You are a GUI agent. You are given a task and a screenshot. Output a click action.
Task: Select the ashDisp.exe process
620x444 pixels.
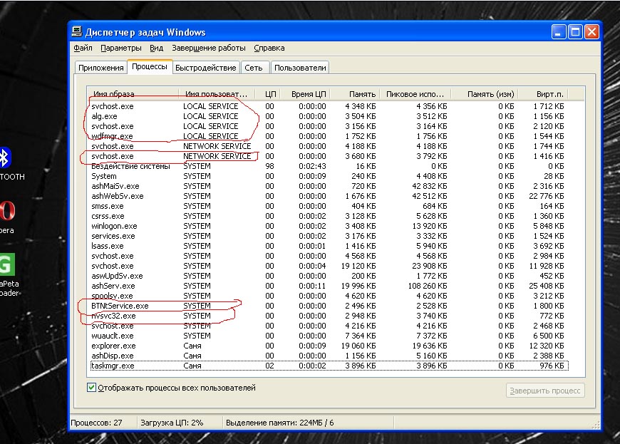pyautogui.click(x=329, y=356)
